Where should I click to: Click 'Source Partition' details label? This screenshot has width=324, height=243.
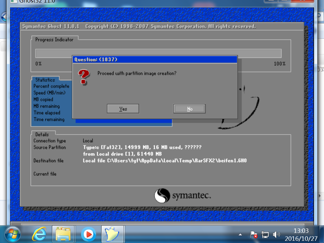[x=50, y=147]
